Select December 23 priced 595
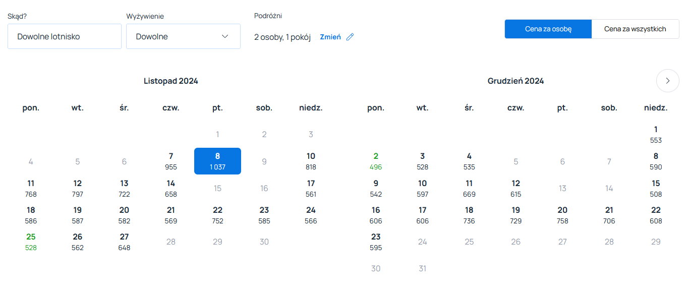This screenshot has height=295, width=687. click(376, 242)
